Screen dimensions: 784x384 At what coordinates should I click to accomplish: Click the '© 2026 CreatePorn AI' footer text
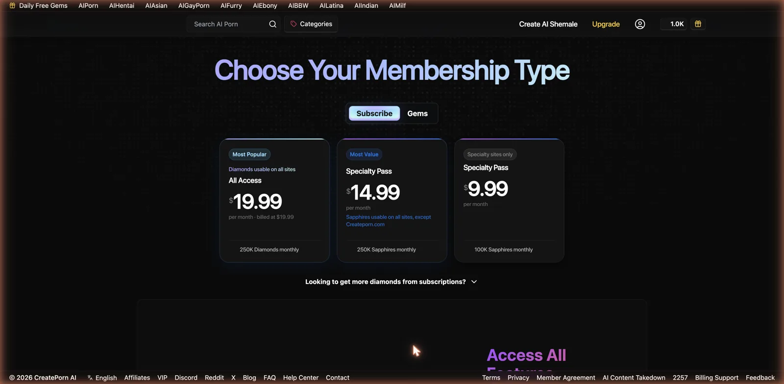[x=43, y=378]
